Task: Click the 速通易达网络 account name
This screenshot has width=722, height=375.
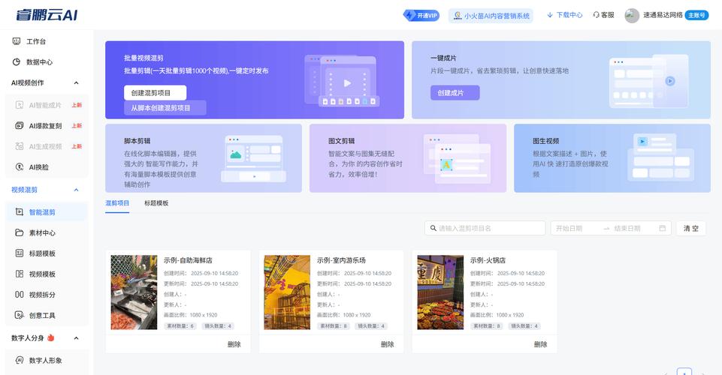Action: (x=663, y=15)
